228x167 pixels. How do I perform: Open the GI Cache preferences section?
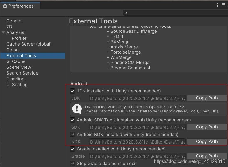pyautogui.click(x=16, y=61)
